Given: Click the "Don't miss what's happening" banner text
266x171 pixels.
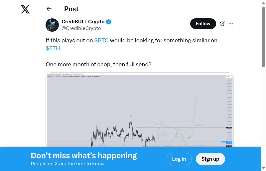Looking at the screenshot, I should [84, 156].
